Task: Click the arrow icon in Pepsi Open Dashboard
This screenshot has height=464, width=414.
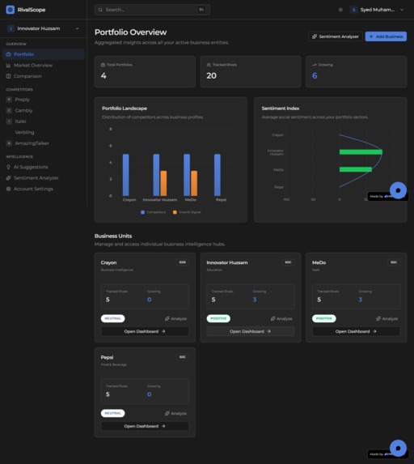Action: (163, 426)
